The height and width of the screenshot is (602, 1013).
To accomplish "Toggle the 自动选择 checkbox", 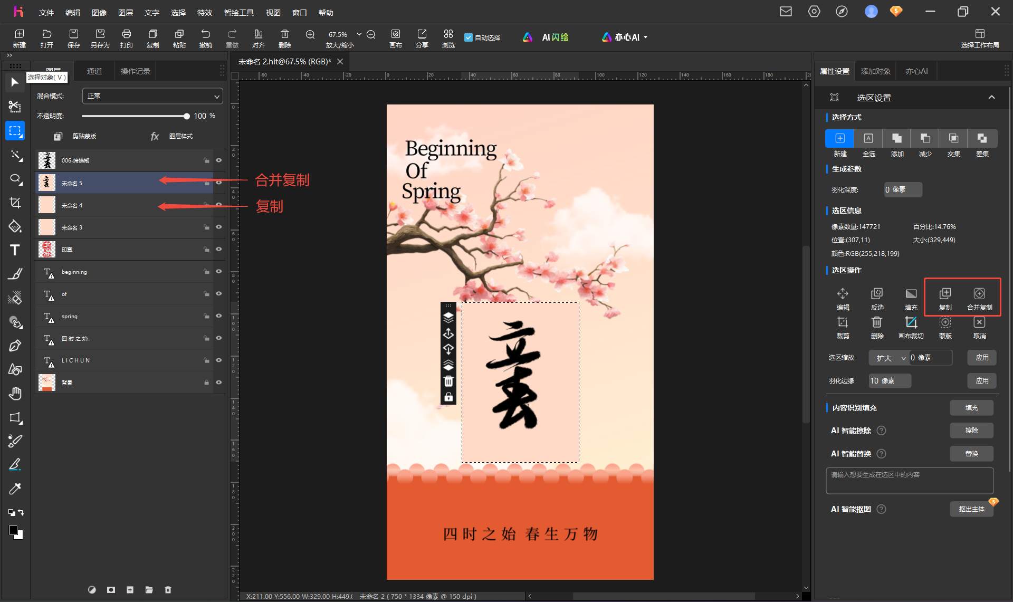I will (x=468, y=37).
